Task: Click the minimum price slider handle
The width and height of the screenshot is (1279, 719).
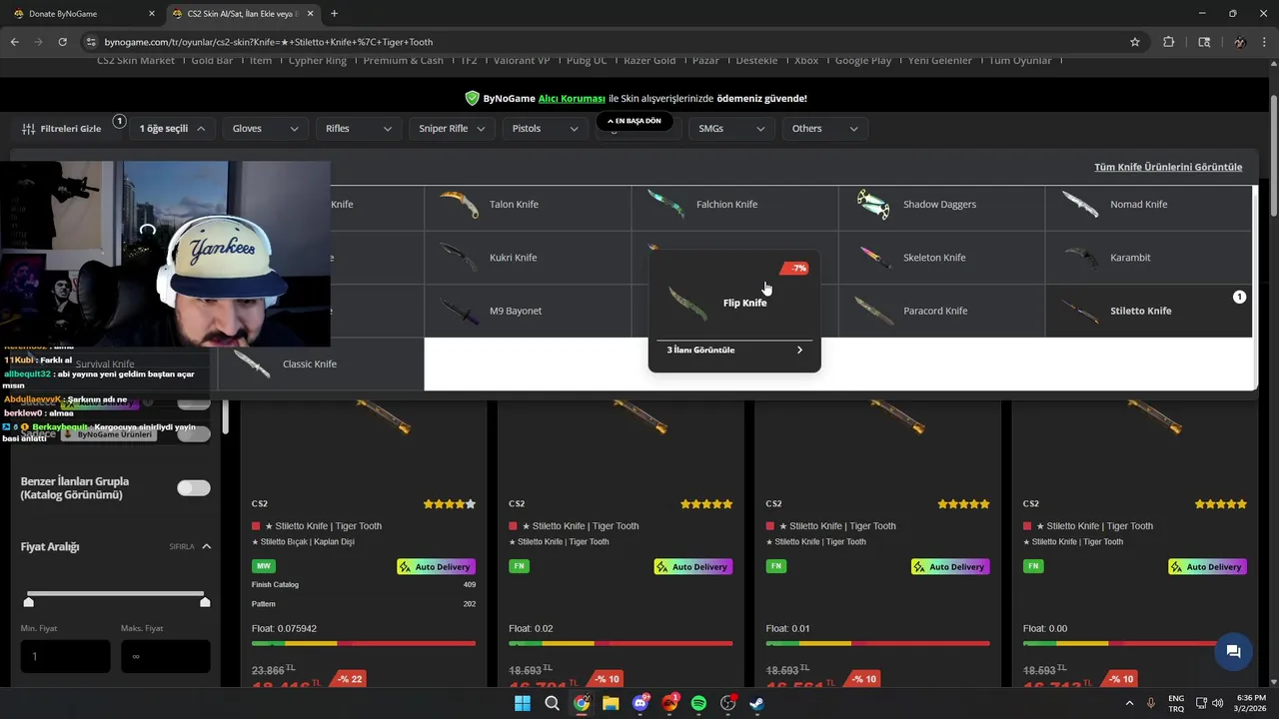Action: tap(29, 602)
